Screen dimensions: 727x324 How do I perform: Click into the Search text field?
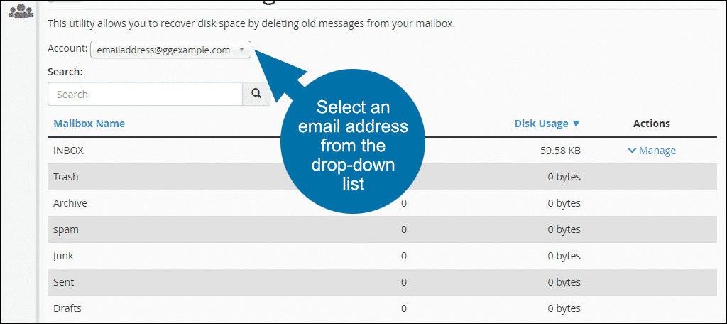pos(145,94)
